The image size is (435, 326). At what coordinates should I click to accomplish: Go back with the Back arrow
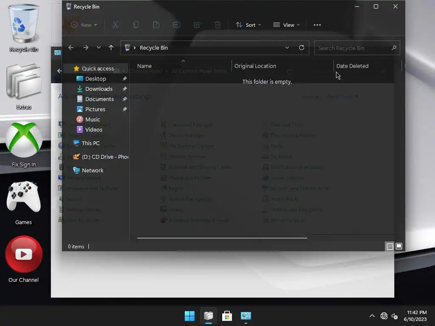[71, 48]
